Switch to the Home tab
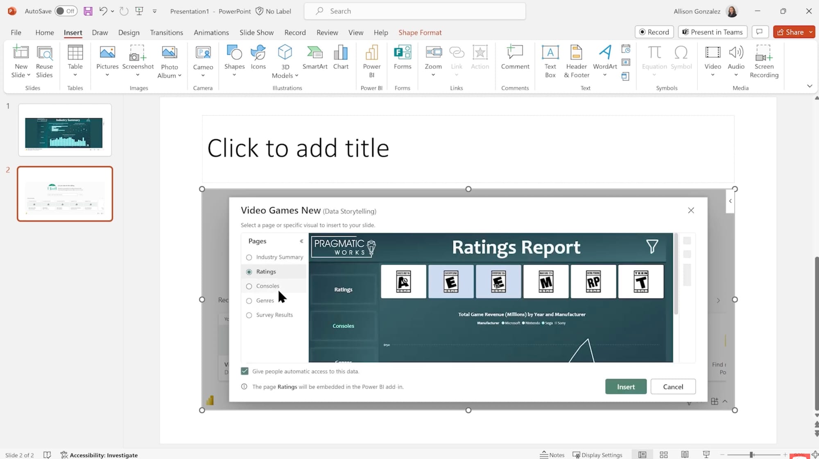The height and width of the screenshot is (459, 819). (x=44, y=32)
